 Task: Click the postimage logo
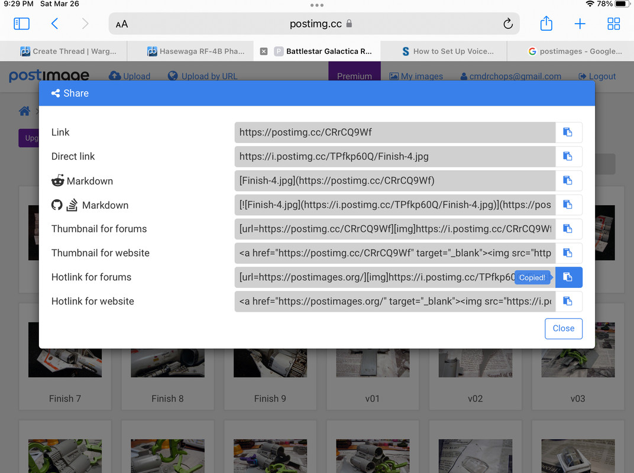pos(49,75)
